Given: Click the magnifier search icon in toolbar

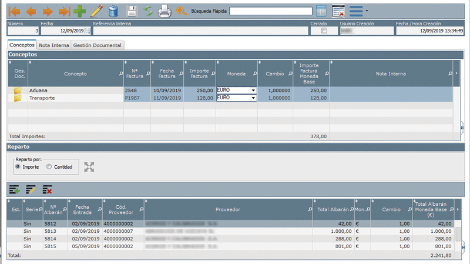Looking at the screenshot, I should (x=182, y=11).
